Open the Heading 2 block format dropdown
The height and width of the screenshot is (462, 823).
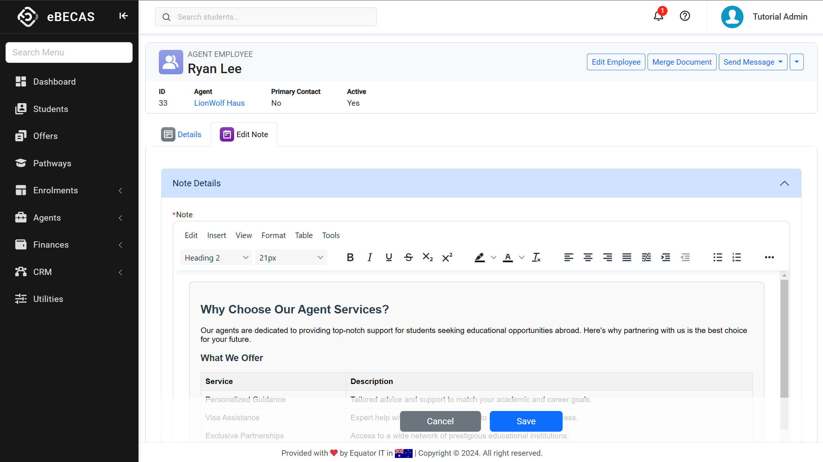click(216, 258)
